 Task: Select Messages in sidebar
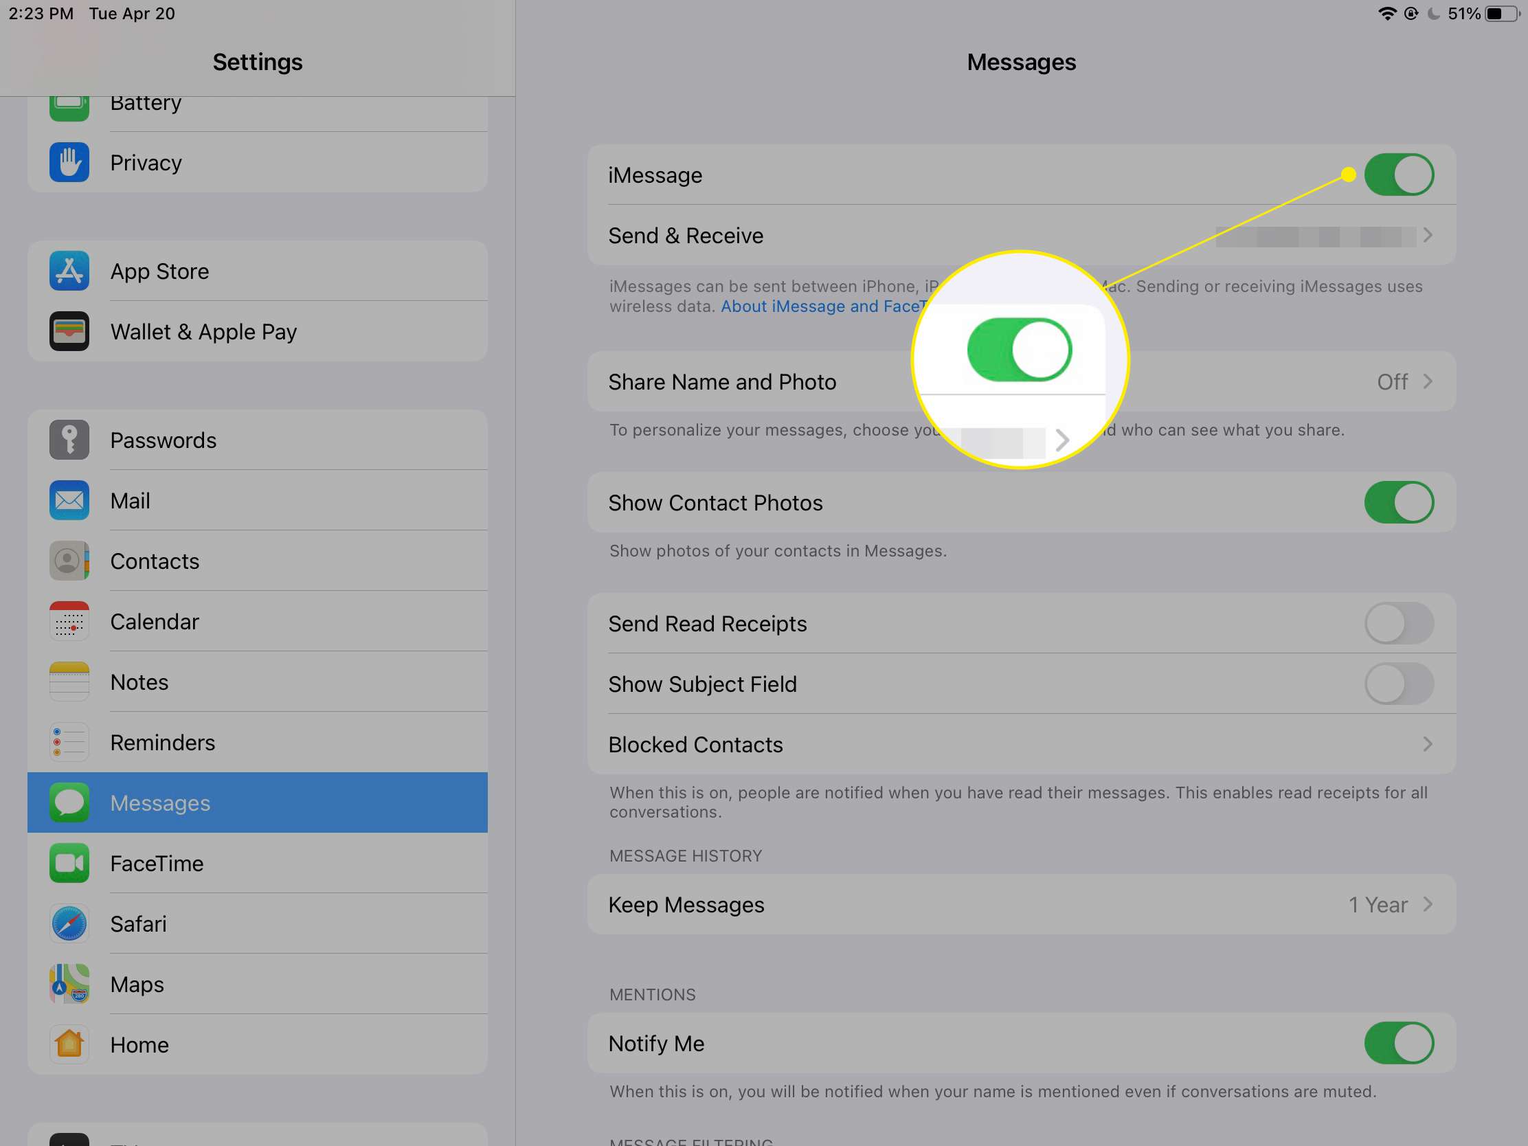click(x=258, y=802)
